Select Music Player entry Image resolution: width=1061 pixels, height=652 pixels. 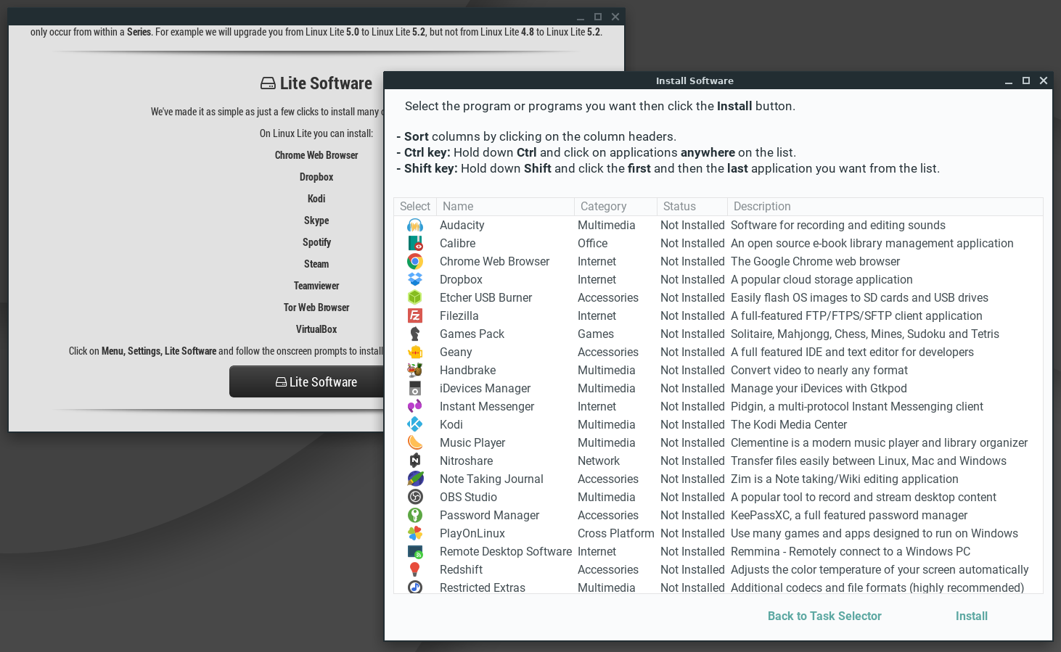tap(472, 442)
